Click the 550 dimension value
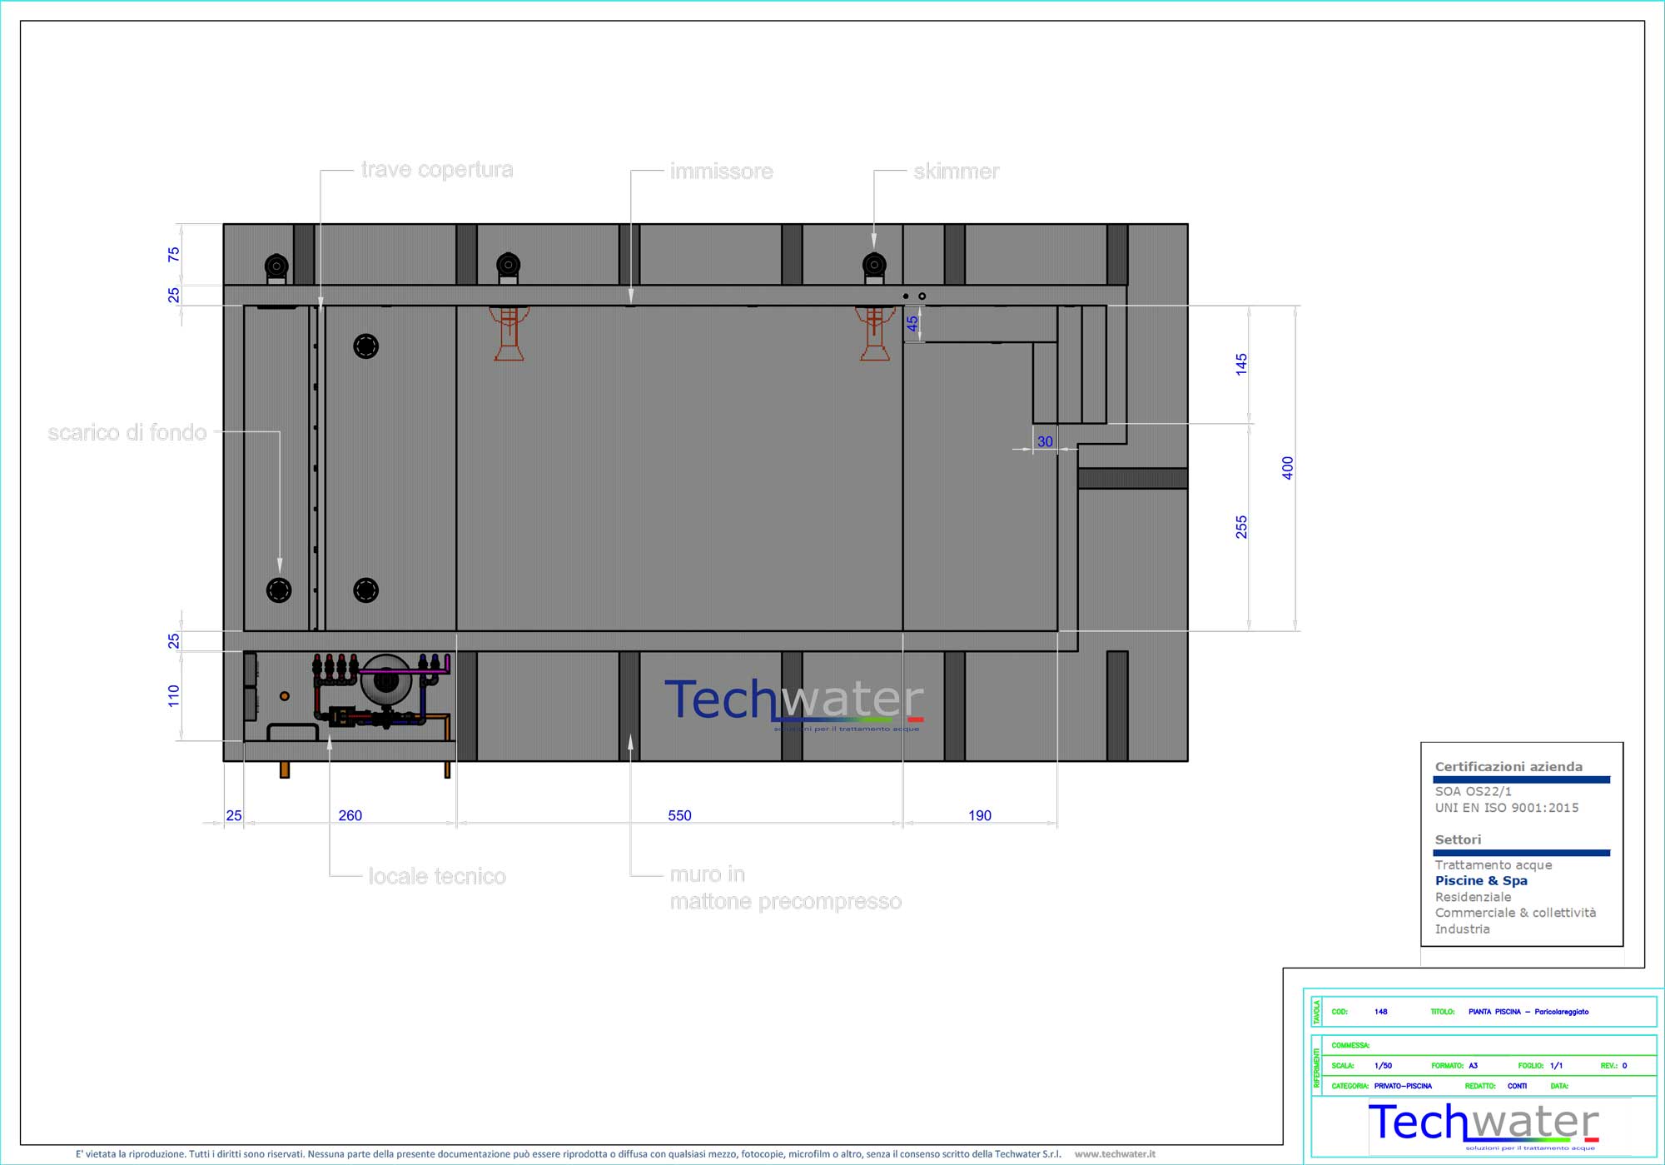This screenshot has width=1665, height=1165. (x=679, y=815)
